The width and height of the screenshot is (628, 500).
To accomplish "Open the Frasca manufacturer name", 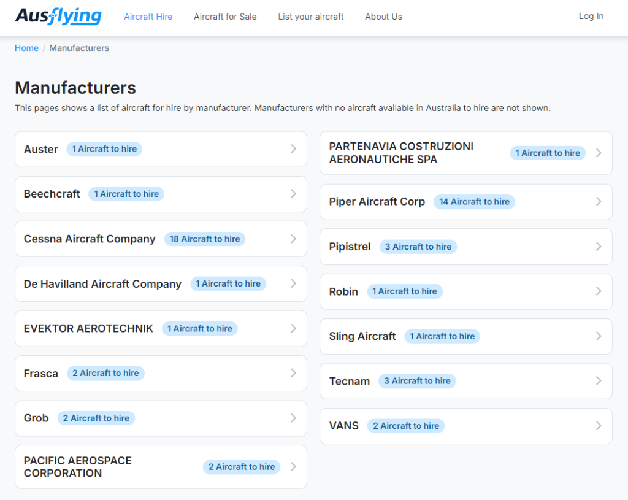I will (x=41, y=374).
